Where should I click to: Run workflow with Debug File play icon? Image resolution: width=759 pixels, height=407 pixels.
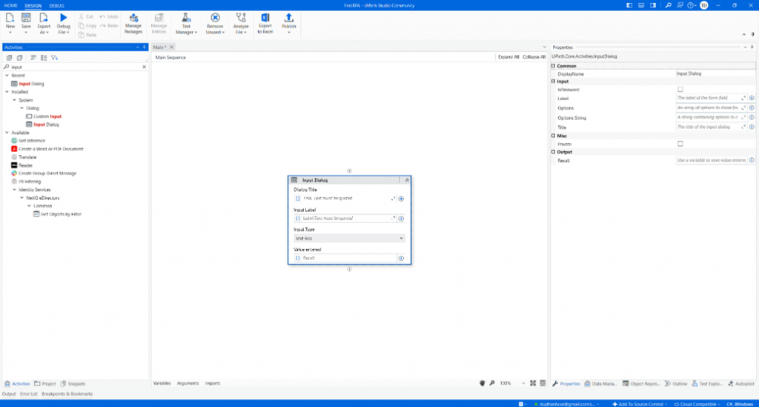pos(64,19)
